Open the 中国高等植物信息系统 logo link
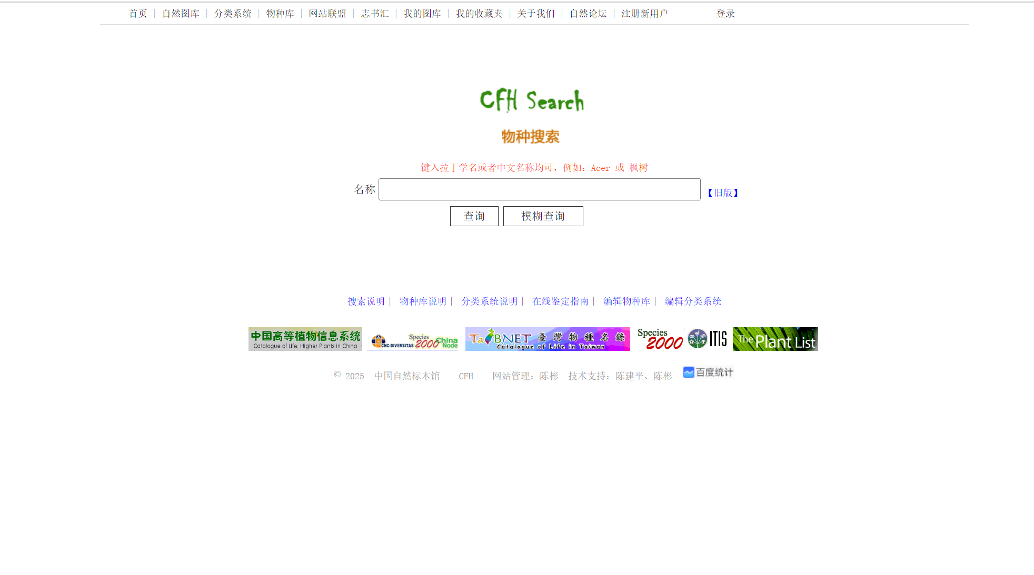The height and width of the screenshot is (575, 1034). [x=304, y=339]
